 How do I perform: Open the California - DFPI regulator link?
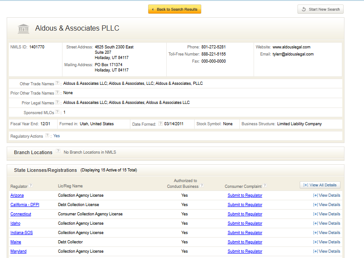(25, 205)
